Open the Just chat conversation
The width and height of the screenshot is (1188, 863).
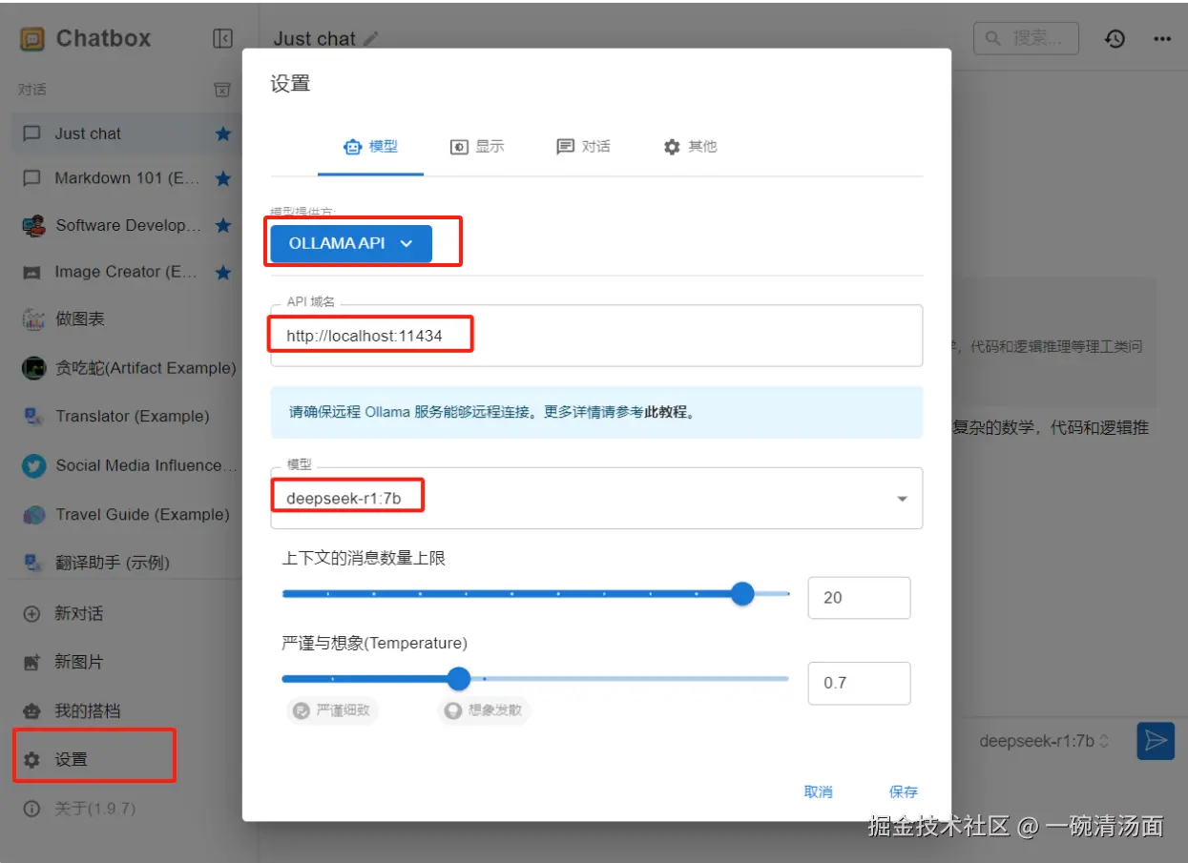tap(127, 134)
